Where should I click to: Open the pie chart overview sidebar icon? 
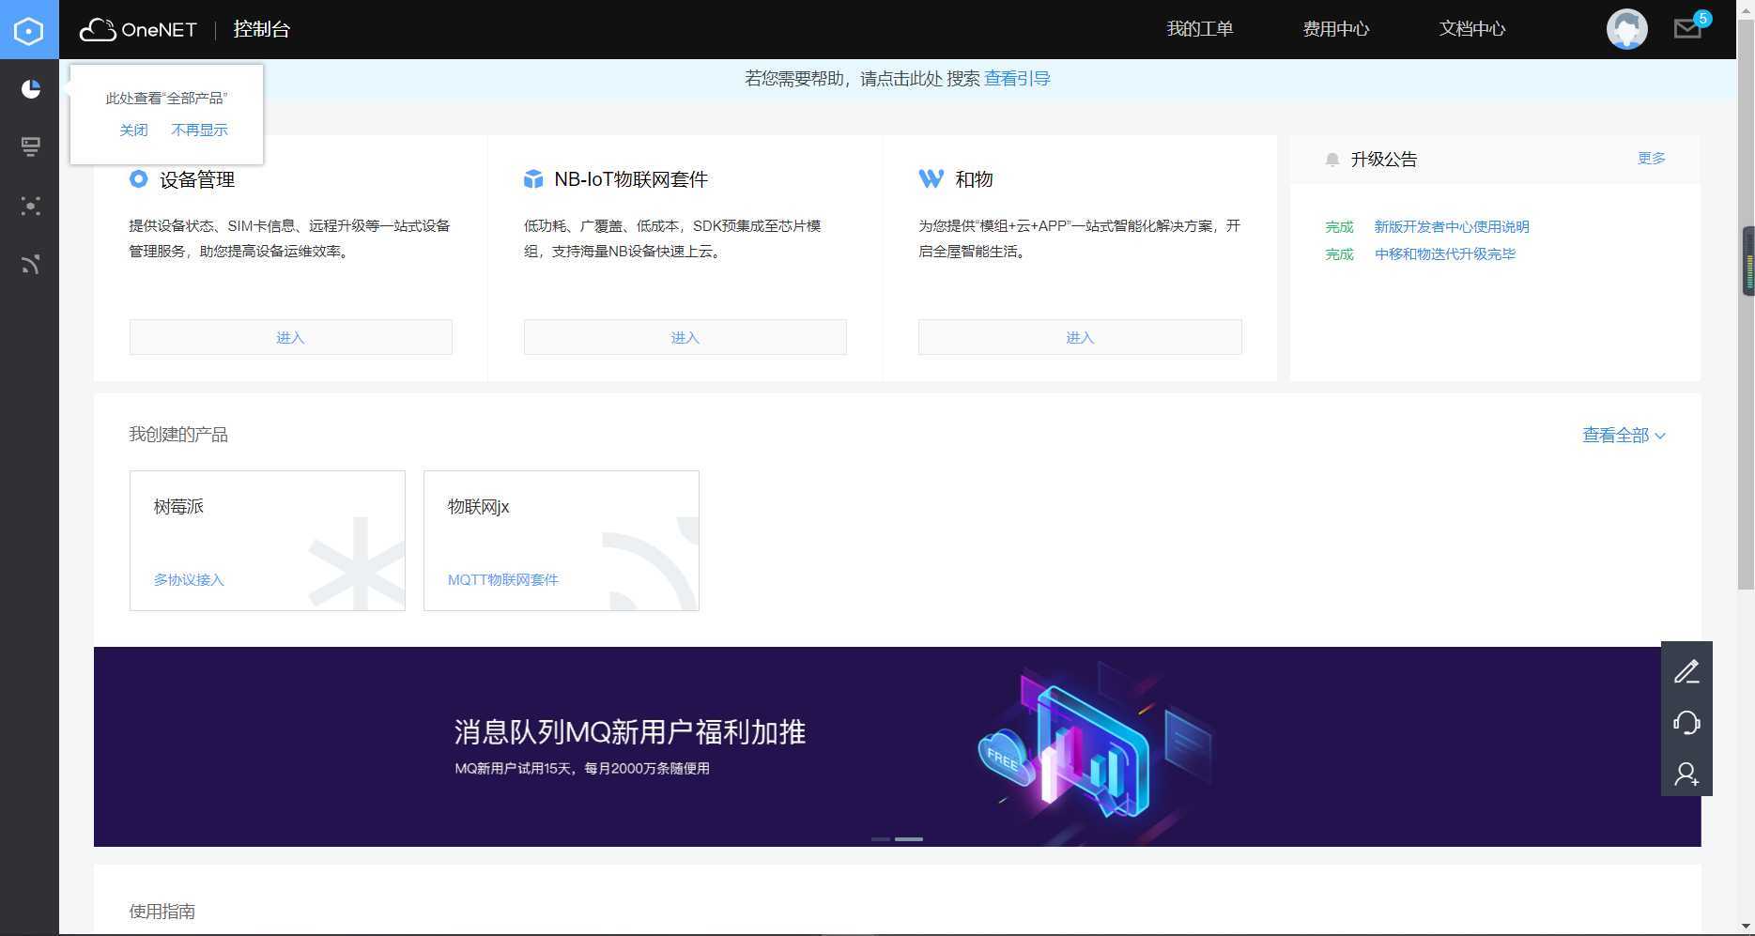point(31,88)
